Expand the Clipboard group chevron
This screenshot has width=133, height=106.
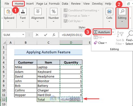tap(8, 21)
